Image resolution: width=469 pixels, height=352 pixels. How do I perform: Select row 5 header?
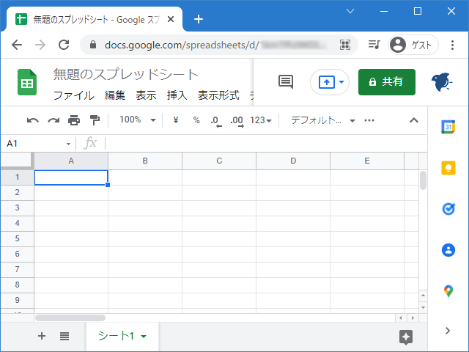(x=17, y=238)
